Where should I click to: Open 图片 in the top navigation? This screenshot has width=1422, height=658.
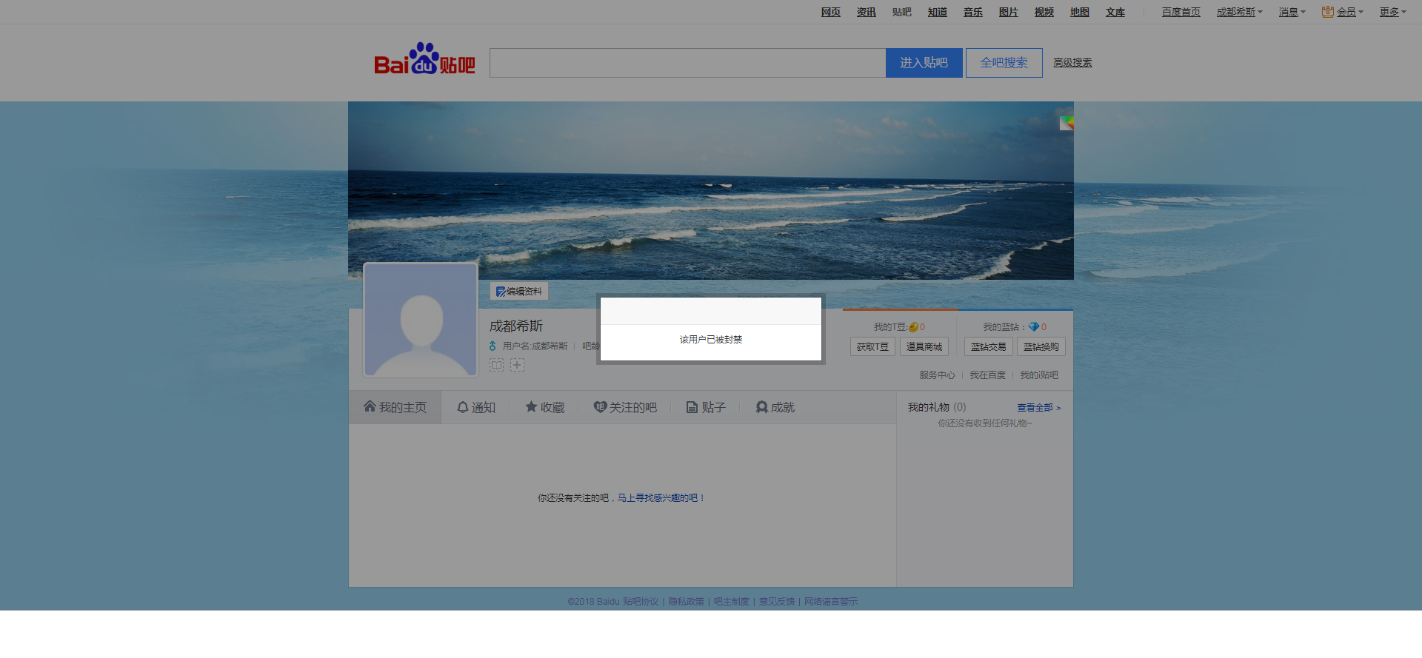tap(1008, 12)
